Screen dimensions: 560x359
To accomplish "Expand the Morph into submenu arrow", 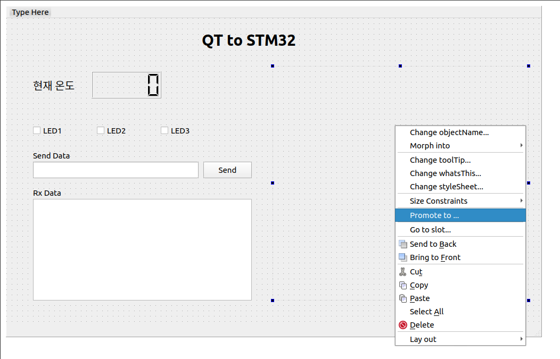I will click(x=522, y=146).
